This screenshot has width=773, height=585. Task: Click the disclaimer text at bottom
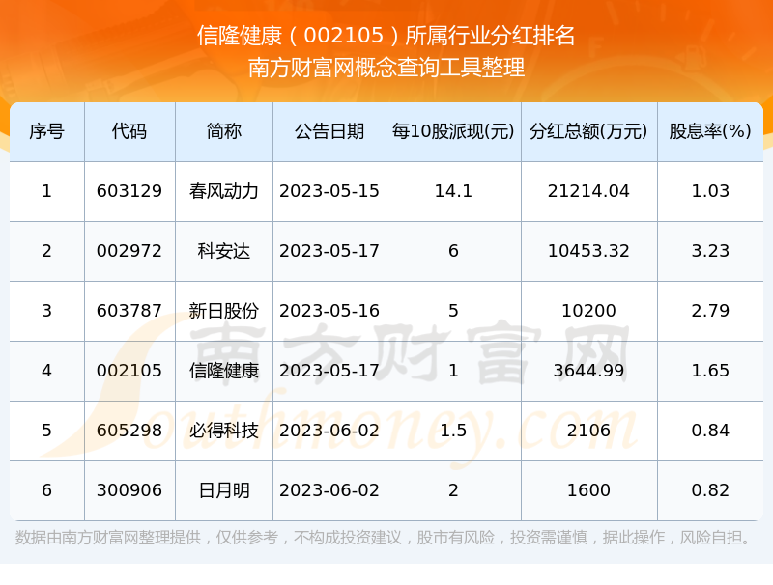(383, 538)
